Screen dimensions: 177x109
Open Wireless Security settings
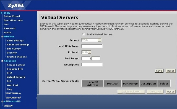(x=12, y=53)
